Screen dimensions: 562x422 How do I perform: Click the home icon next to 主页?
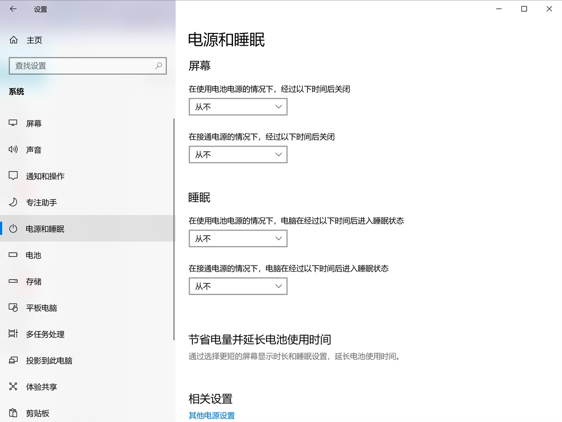click(14, 40)
